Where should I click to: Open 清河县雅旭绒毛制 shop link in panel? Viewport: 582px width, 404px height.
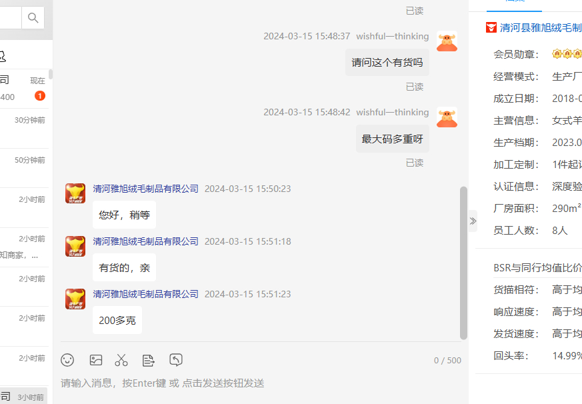point(540,28)
